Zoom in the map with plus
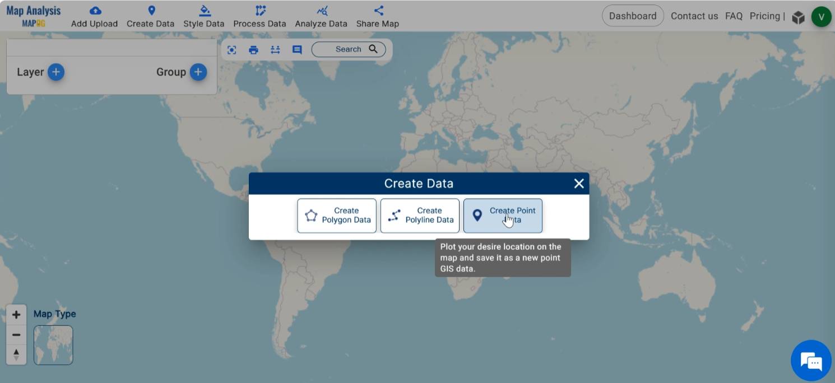Image resolution: width=835 pixels, height=383 pixels. tap(16, 315)
